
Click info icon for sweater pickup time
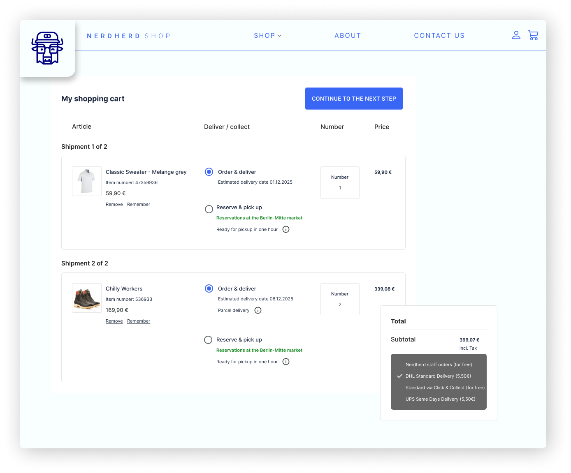(286, 229)
